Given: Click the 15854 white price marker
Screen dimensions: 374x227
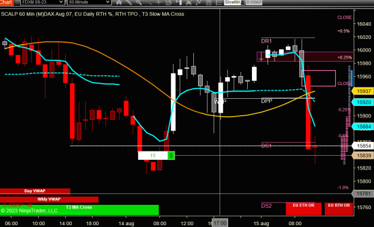Looking at the screenshot, I should [363, 146].
